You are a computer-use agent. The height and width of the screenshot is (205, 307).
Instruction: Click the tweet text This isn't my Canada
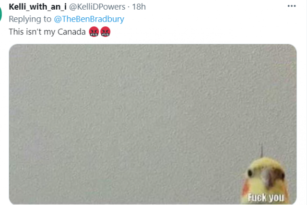click(47, 32)
